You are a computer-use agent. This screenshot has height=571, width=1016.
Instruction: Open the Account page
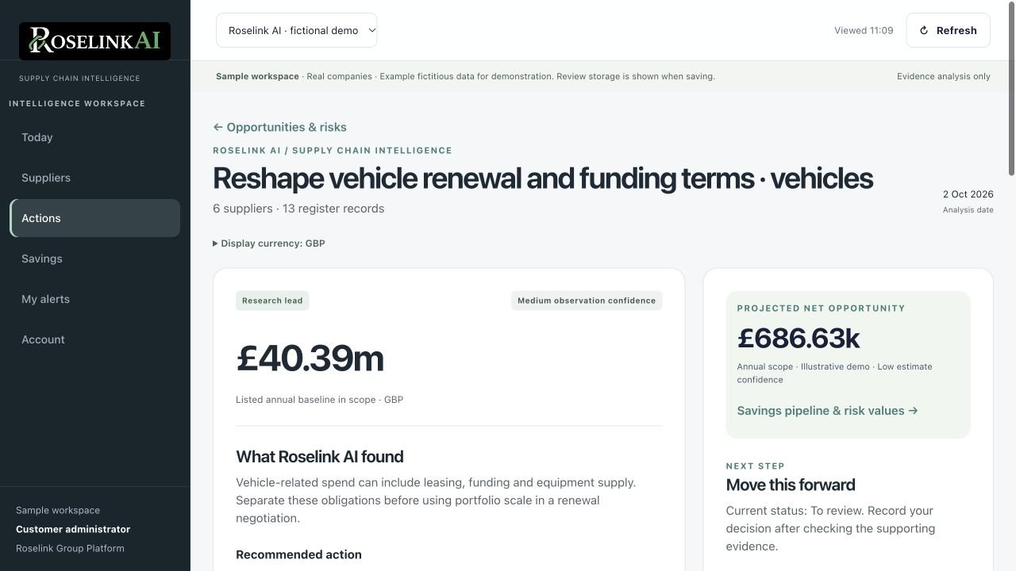(x=94, y=339)
